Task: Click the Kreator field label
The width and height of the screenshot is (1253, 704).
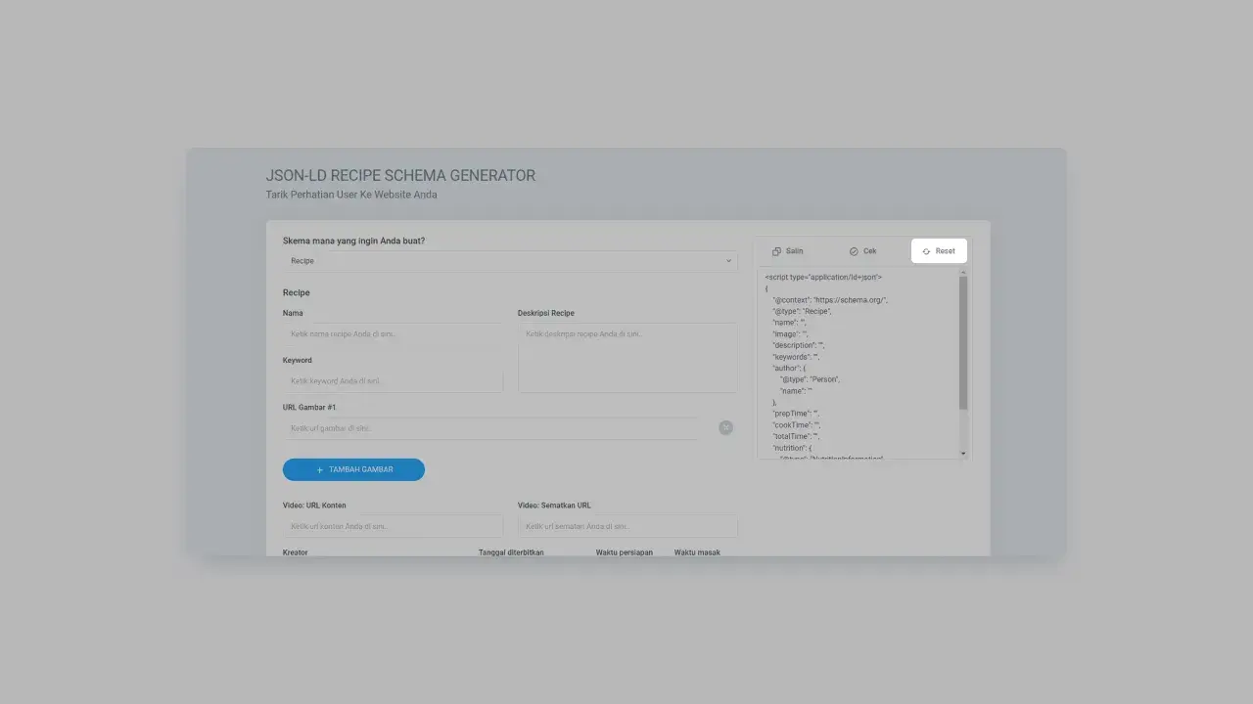Action: click(296, 552)
